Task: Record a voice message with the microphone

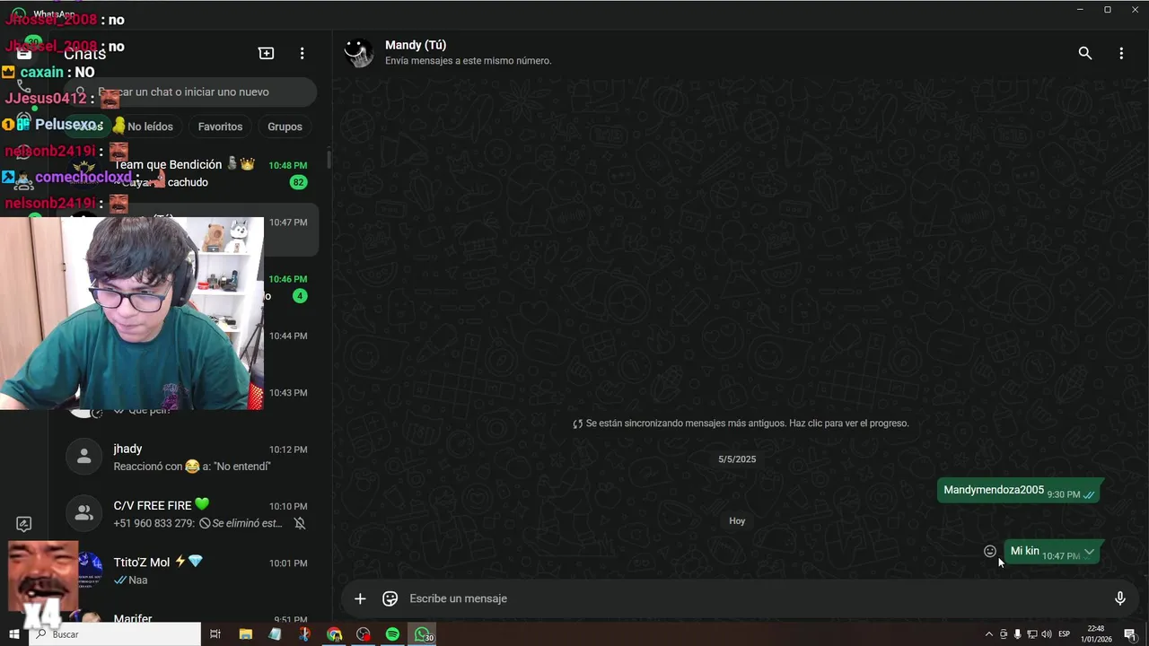Action: tap(1120, 598)
